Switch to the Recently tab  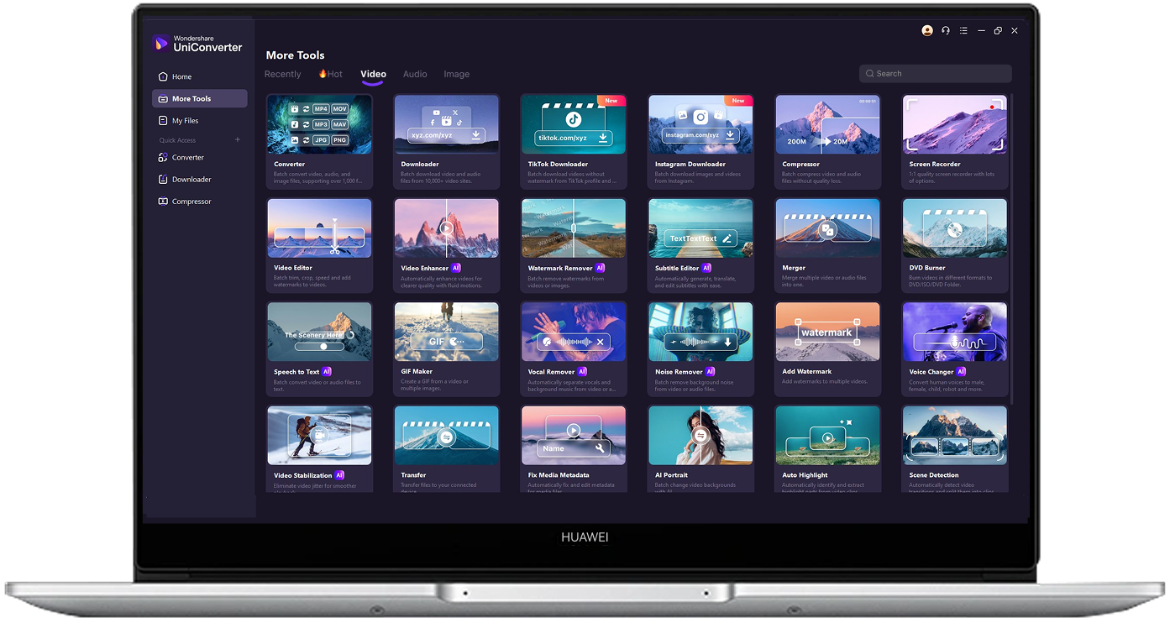[x=282, y=74]
